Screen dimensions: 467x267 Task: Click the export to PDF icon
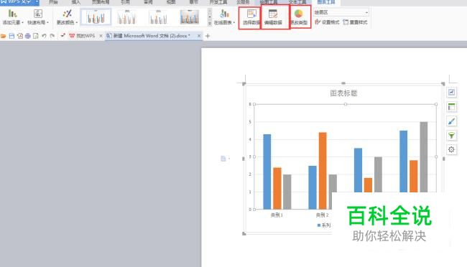20,36
